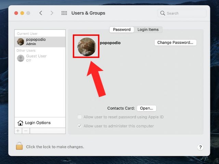Click the Login Options house icon

(21, 123)
